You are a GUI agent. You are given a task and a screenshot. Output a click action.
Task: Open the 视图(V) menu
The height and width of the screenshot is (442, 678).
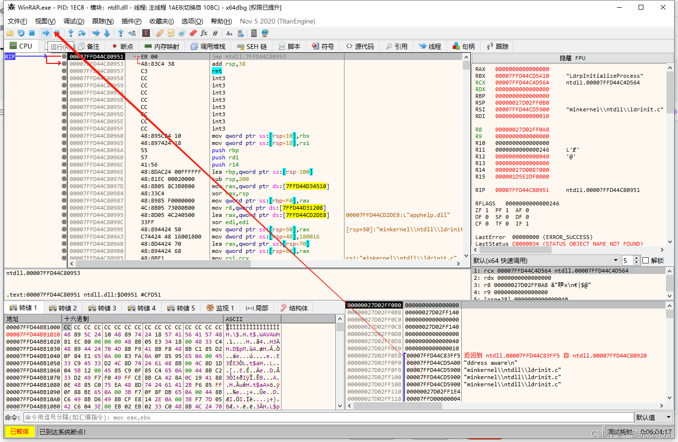pyautogui.click(x=45, y=21)
